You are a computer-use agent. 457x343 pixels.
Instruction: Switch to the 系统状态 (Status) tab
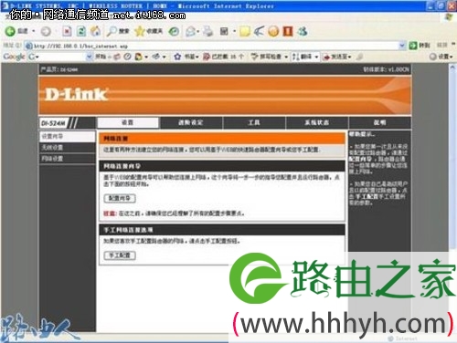316,122
